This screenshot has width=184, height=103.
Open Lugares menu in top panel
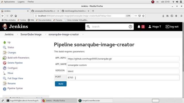(21, 2)
